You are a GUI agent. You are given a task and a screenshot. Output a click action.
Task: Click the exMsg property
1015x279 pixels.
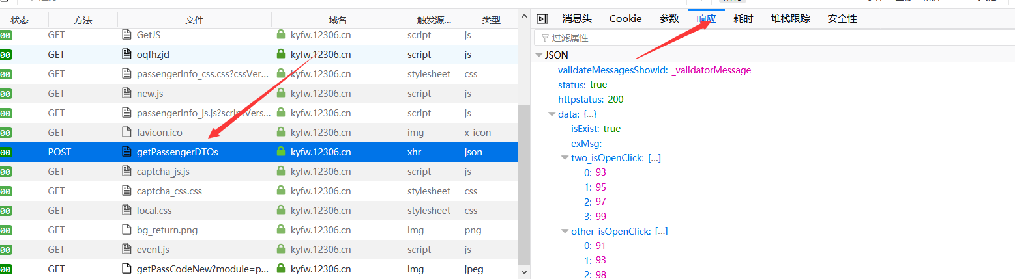click(x=586, y=143)
